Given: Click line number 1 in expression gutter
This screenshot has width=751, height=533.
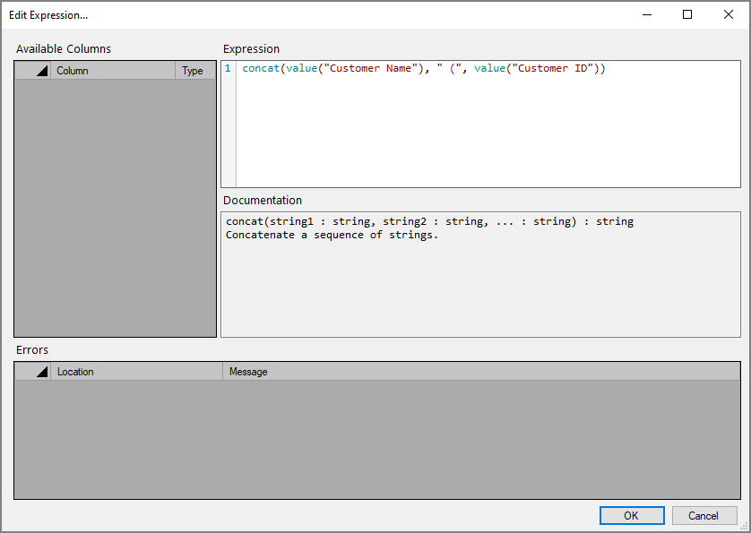Looking at the screenshot, I should 227,67.
